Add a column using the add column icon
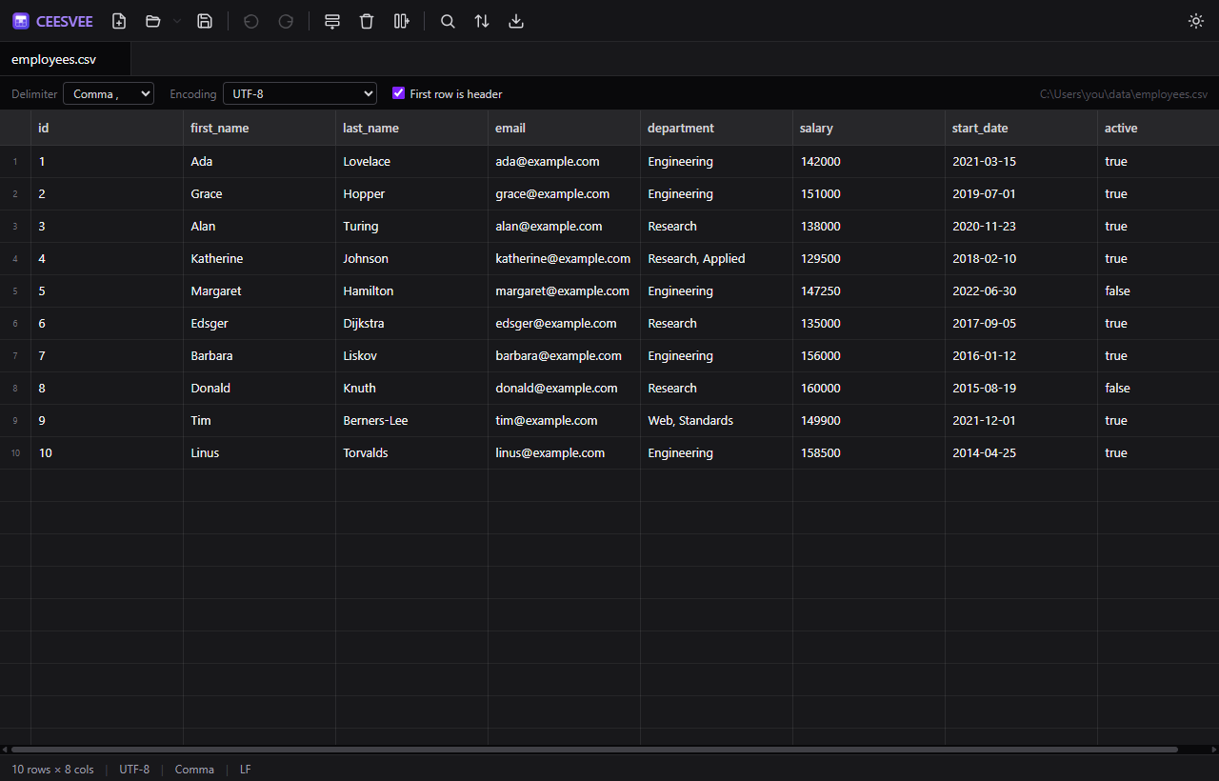This screenshot has width=1219, height=781. click(x=401, y=21)
